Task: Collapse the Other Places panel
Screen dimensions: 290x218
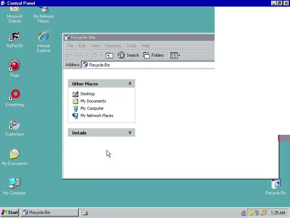Action: [130, 84]
